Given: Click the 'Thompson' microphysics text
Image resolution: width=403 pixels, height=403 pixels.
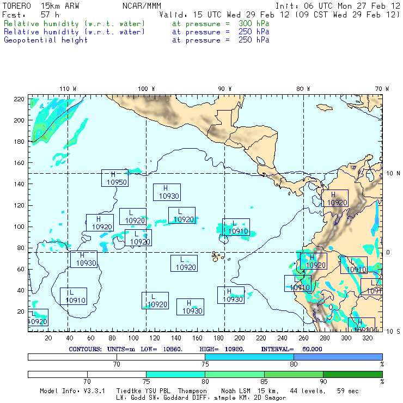Looking at the screenshot, I should 192,391.
